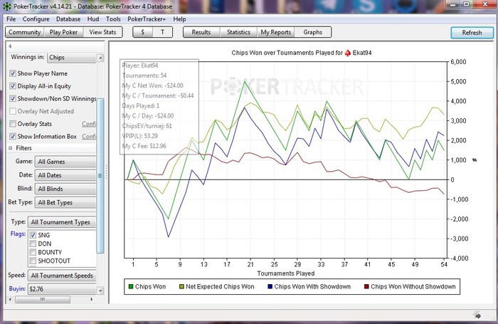Click the information box on the graph
Image resolution: width=498 pixels, height=324 pixels.
159,107
